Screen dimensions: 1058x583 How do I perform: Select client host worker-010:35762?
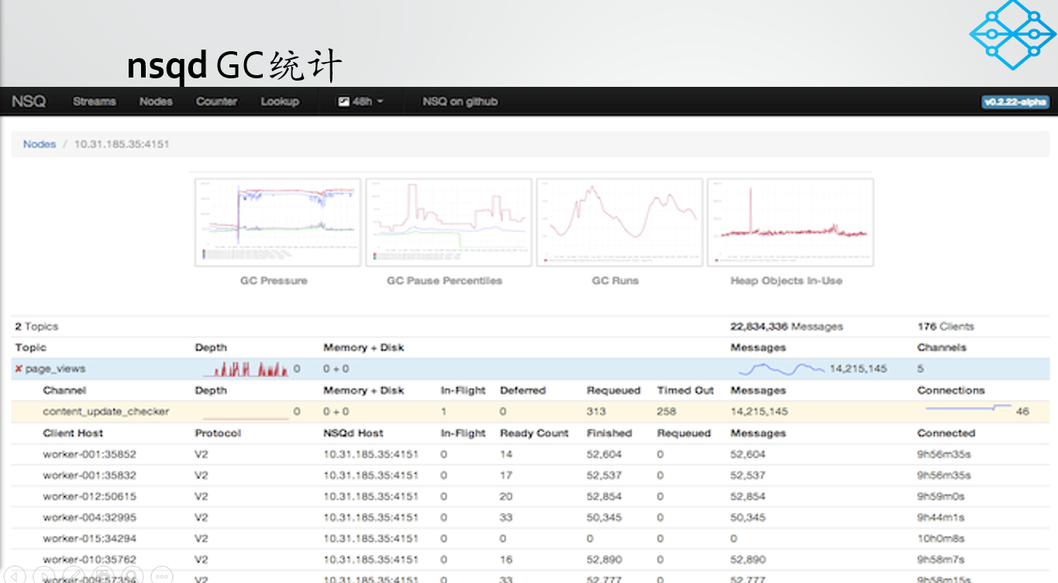click(x=89, y=559)
